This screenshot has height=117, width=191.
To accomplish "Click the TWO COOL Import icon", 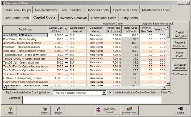I will 98,110.
